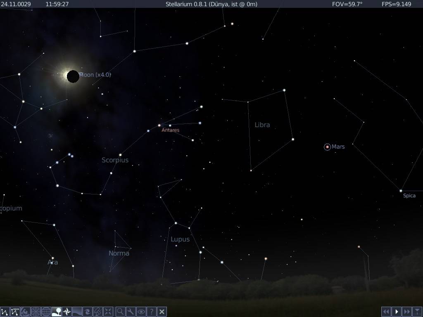Activate the autozoom quit-zoom tool
This screenshot has width=423, height=317.
point(108,311)
